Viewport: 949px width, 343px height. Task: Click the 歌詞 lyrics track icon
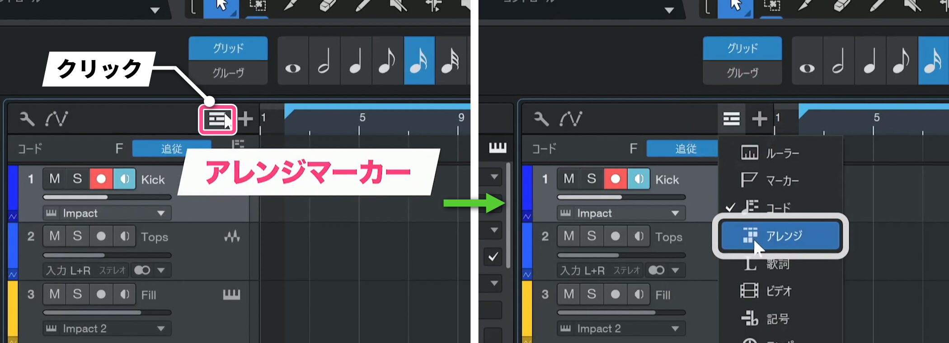(x=750, y=264)
